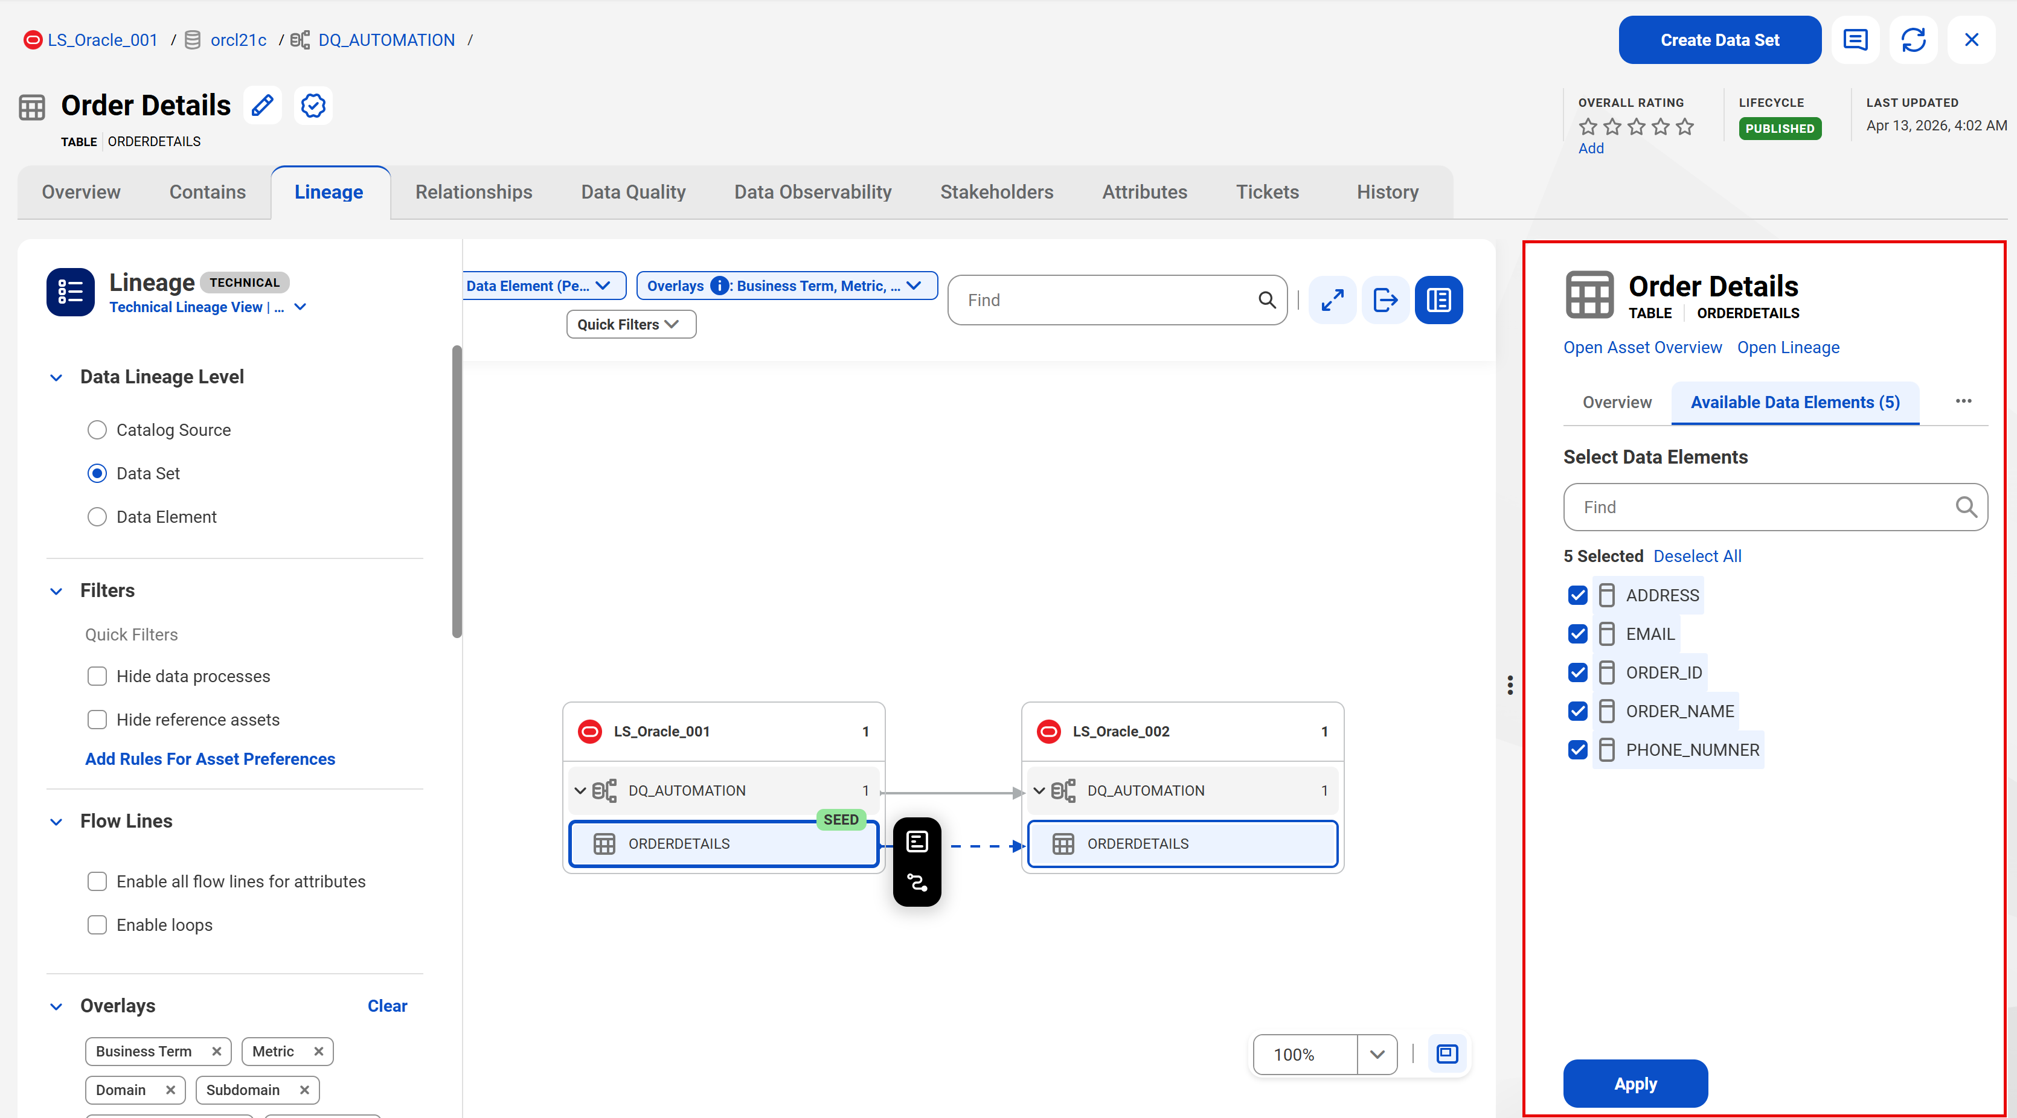Viewport: 2017px width, 1118px height.
Task: Open the Lineage settings list icon
Action: point(71,292)
